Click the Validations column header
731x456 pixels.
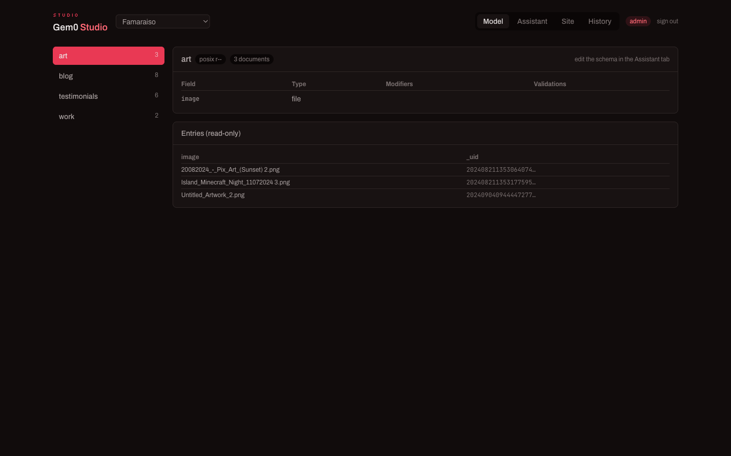click(550, 84)
